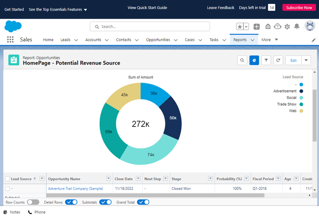Image resolution: width=319 pixels, height=219 pixels.
Task: Click the report search magnifier icon
Action: pos(242,60)
